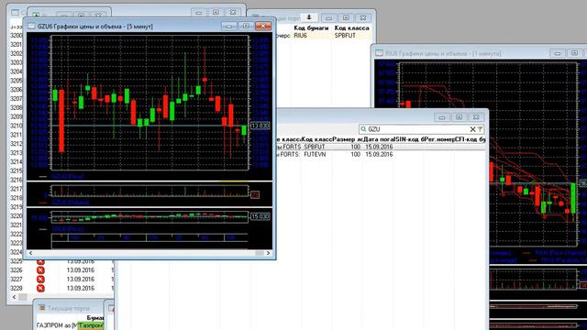This screenshot has height=330, width=587.
Task: Minimize the RIU6 chart window
Action: click(x=558, y=53)
